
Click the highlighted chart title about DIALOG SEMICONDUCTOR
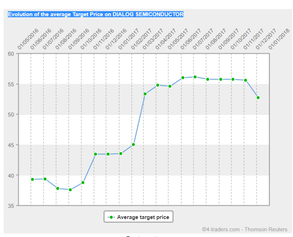[96, 14]
